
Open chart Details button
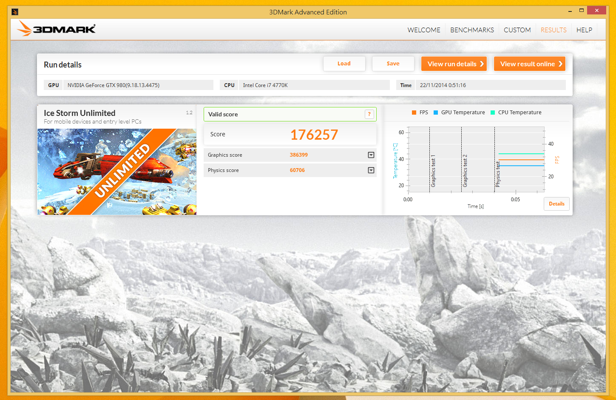tap(556, 204)
